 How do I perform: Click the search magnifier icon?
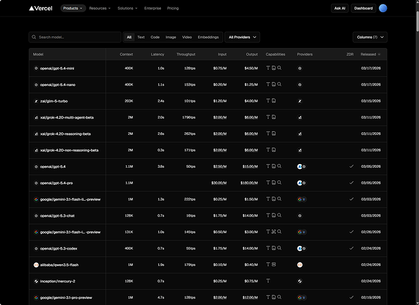(x=34, y=37)
